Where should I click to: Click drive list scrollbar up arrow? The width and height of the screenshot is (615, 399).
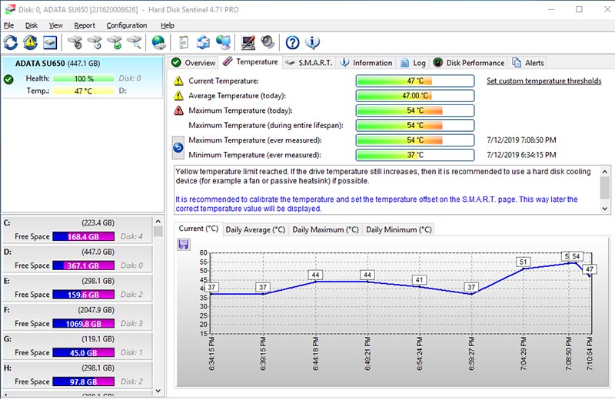click(158, 221)
